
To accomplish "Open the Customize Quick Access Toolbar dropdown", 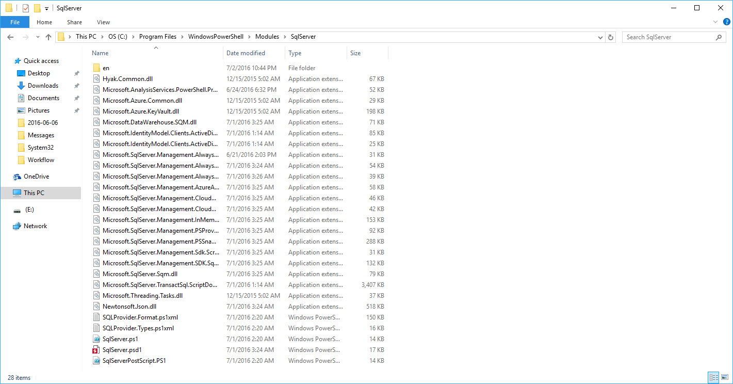I will tap(46, 8).
